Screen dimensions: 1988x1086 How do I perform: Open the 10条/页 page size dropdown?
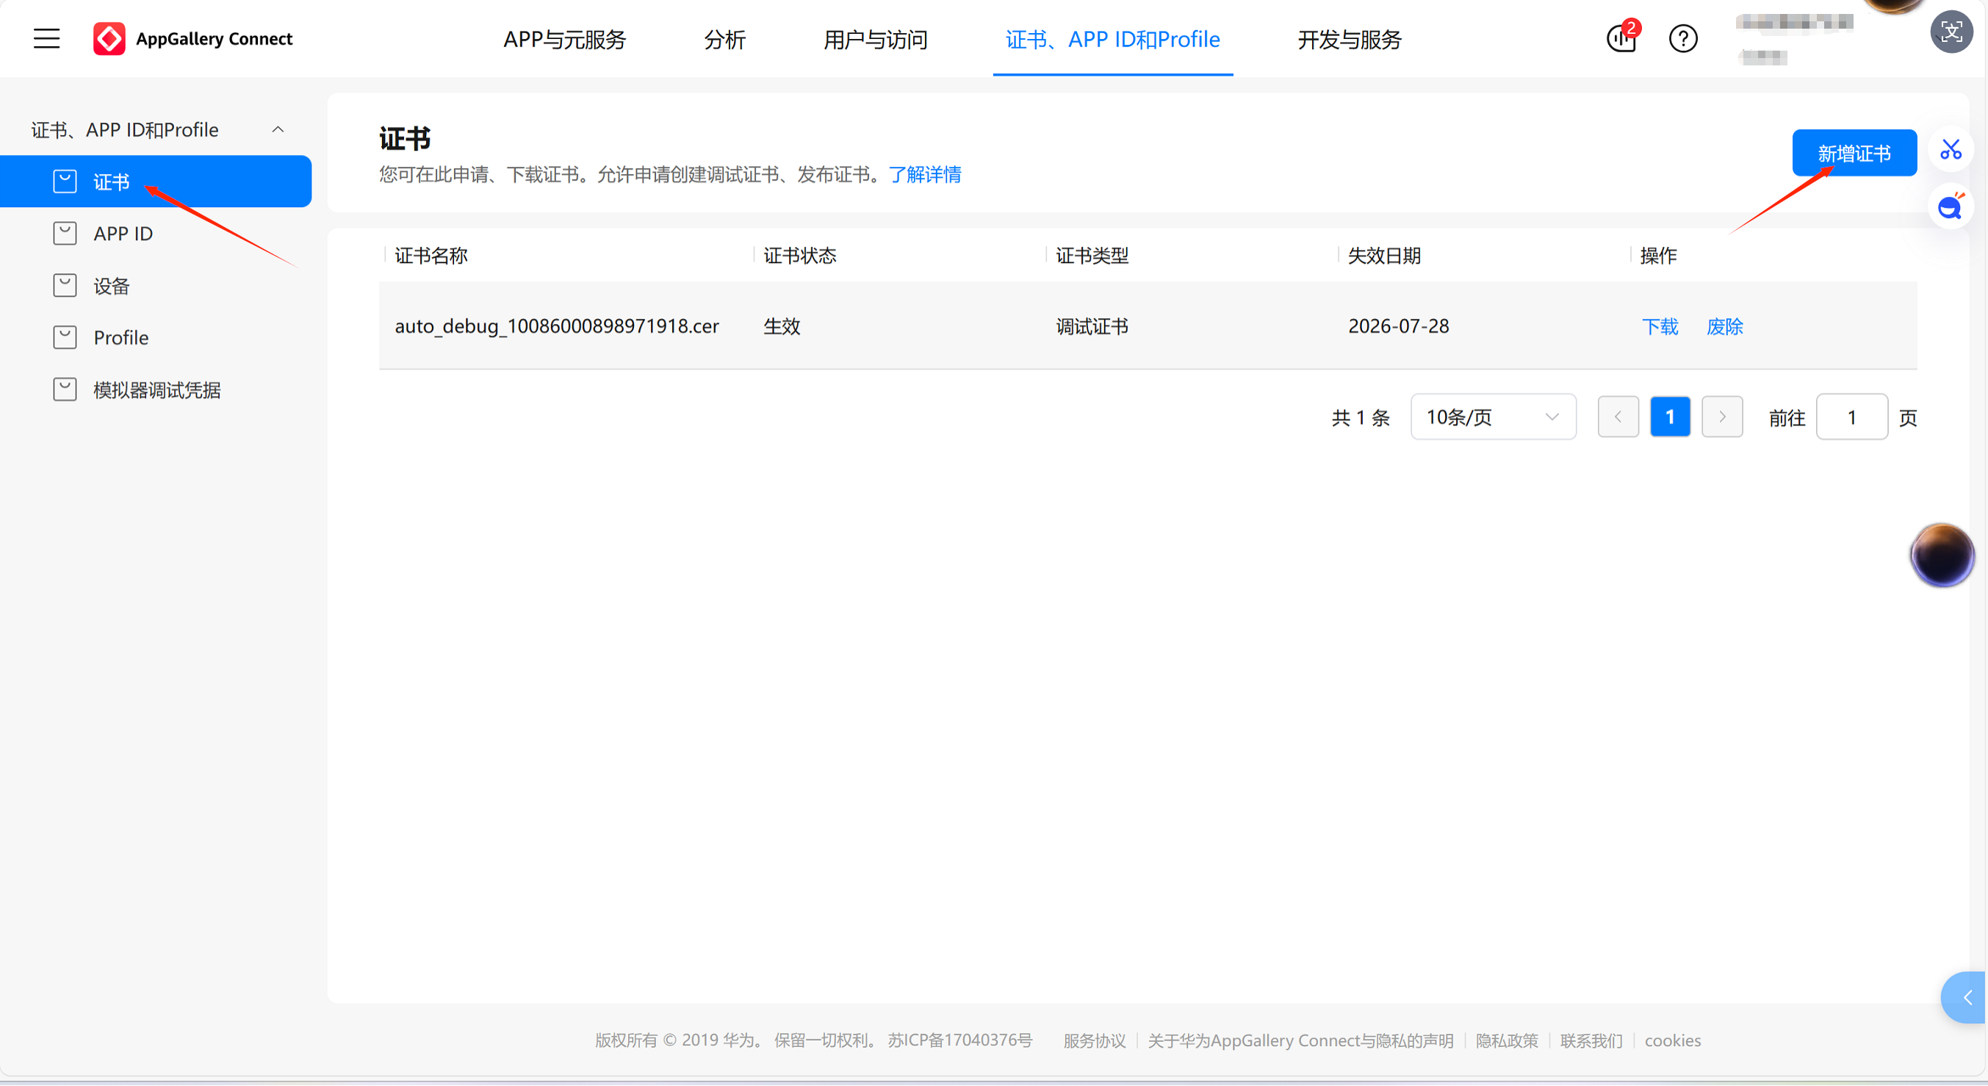(x=1493, y=417)
